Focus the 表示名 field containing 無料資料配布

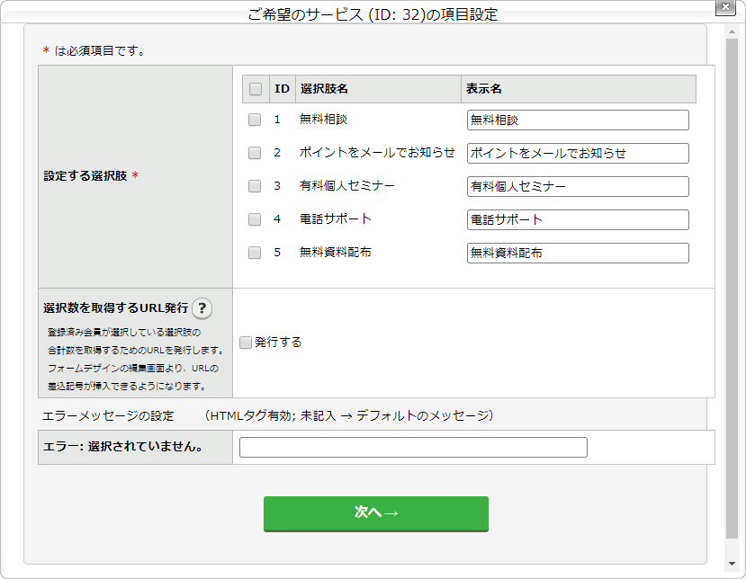pyautogui.click(x=578, y=253)
